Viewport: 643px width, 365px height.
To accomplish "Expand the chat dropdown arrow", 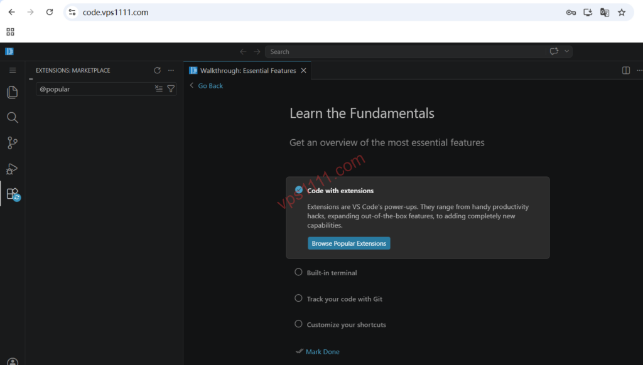I will tap(567, 51).
